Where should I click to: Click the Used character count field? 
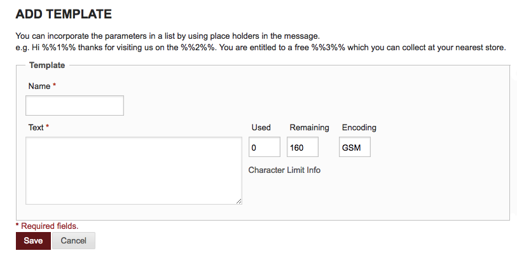pyautogui.click(x=264, y=147)
